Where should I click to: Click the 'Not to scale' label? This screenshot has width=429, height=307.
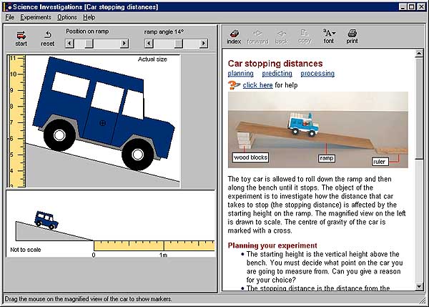26,250
